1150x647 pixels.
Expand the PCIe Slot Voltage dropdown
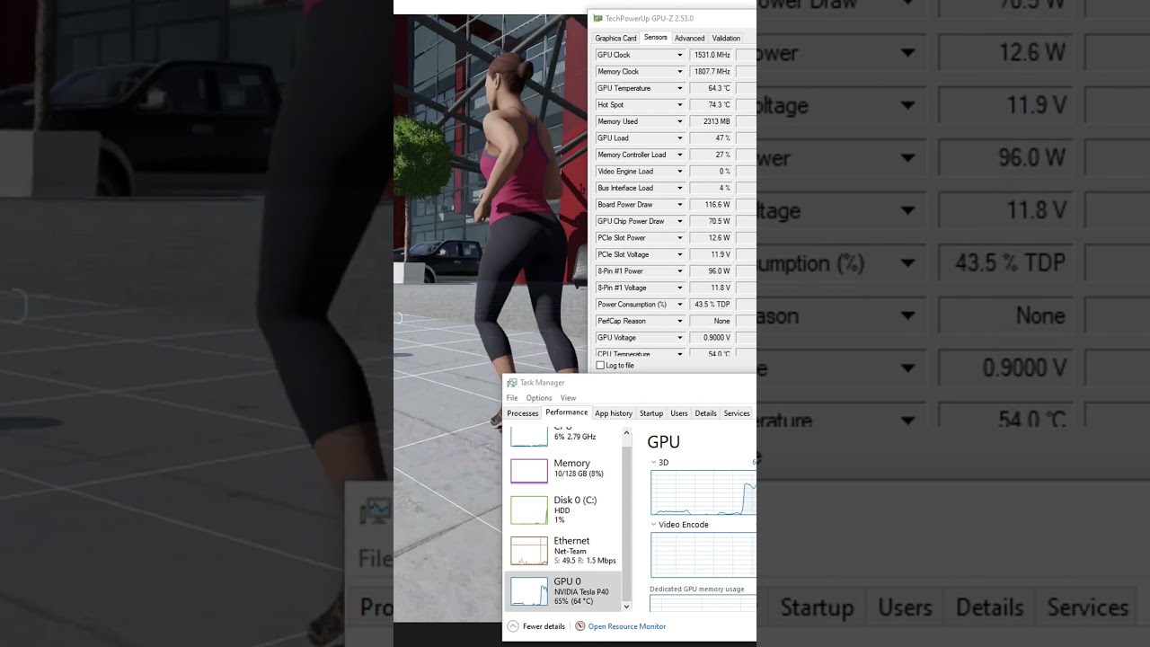point(680,254)
